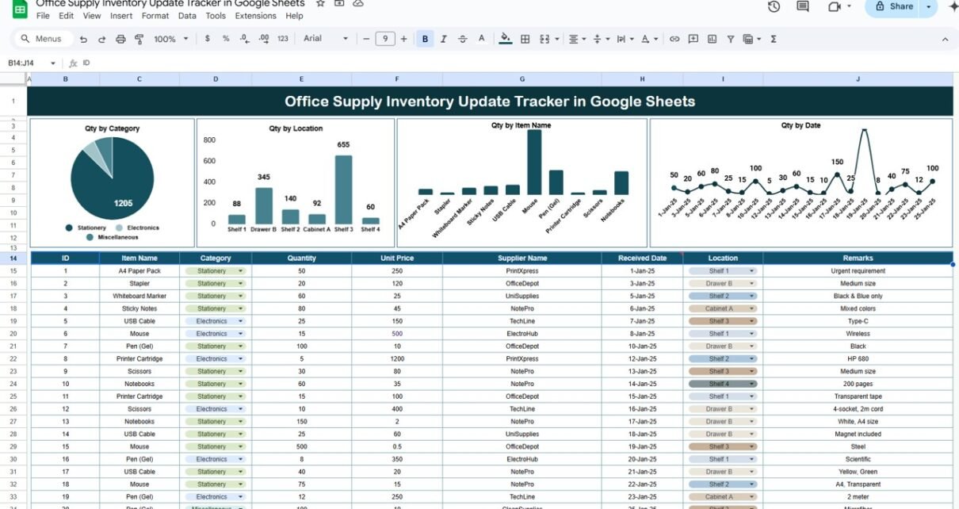Open the Borders tool
The width and height of the screenshot is (959, 509).
click(525, 39)
